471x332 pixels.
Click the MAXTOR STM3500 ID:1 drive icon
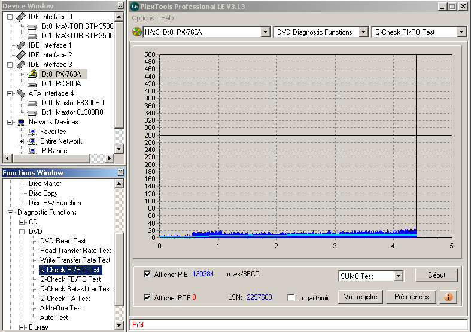tap(32, 36)
